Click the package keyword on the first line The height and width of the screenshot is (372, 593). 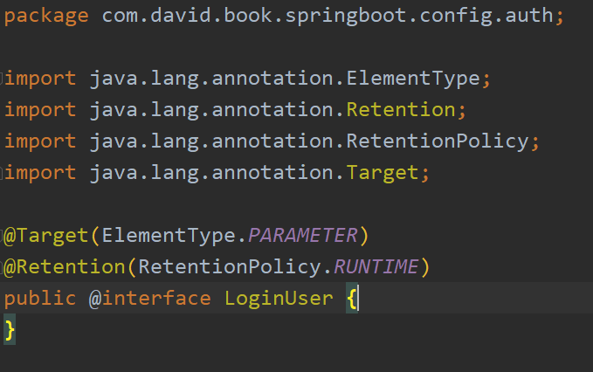coord(46,17)
